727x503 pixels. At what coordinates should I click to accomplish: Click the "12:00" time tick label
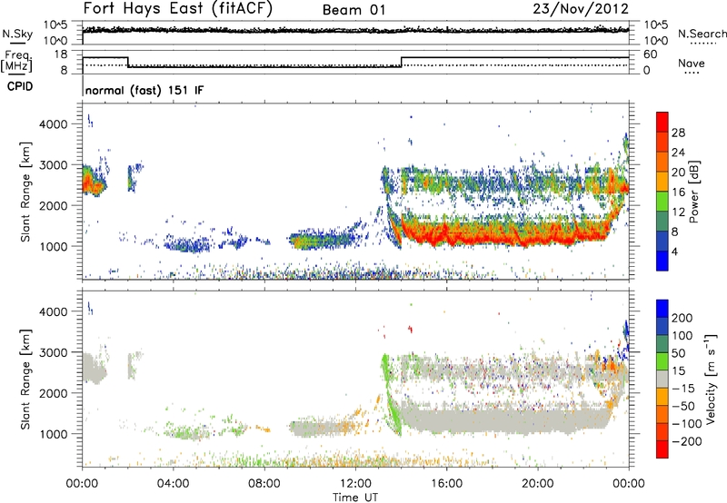click(355, 484)
